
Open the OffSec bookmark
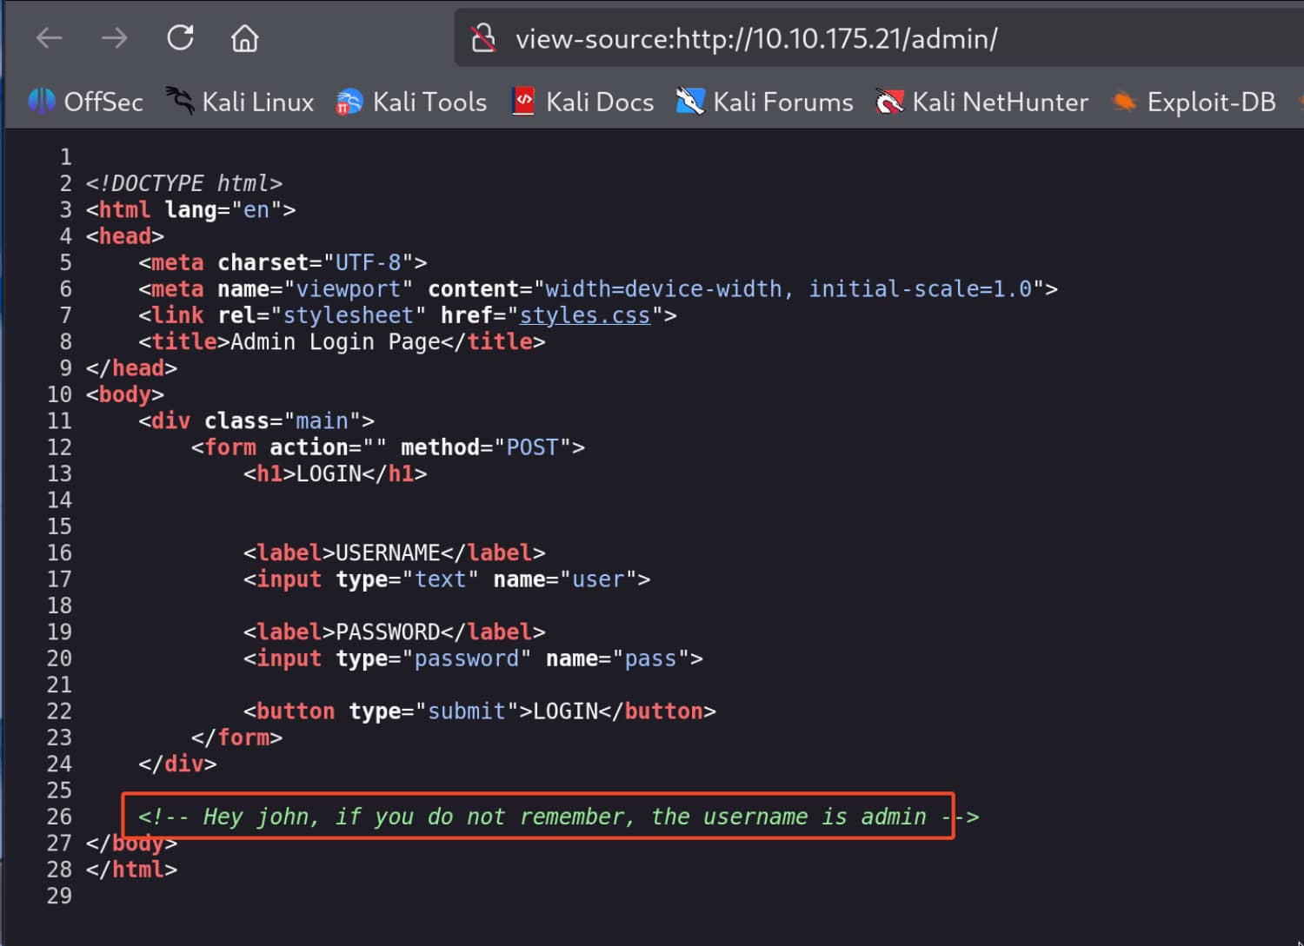[x=86, y=103]
